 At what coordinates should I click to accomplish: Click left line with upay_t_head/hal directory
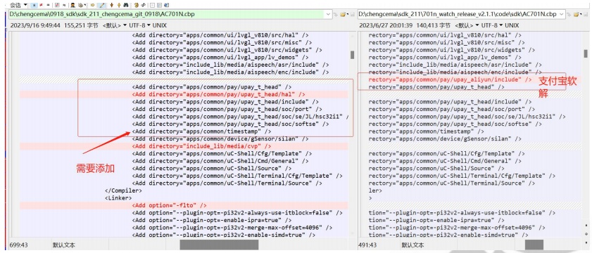219,94
